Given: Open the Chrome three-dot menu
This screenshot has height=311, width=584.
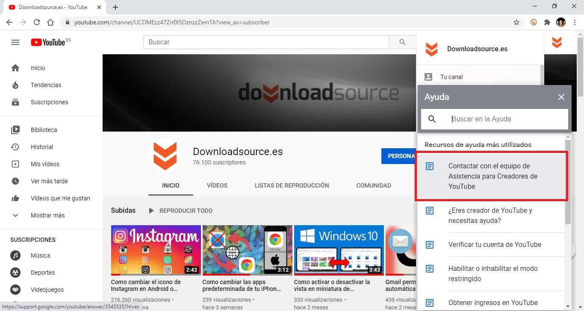Looking at the screenshot, I should click(575, 22).
